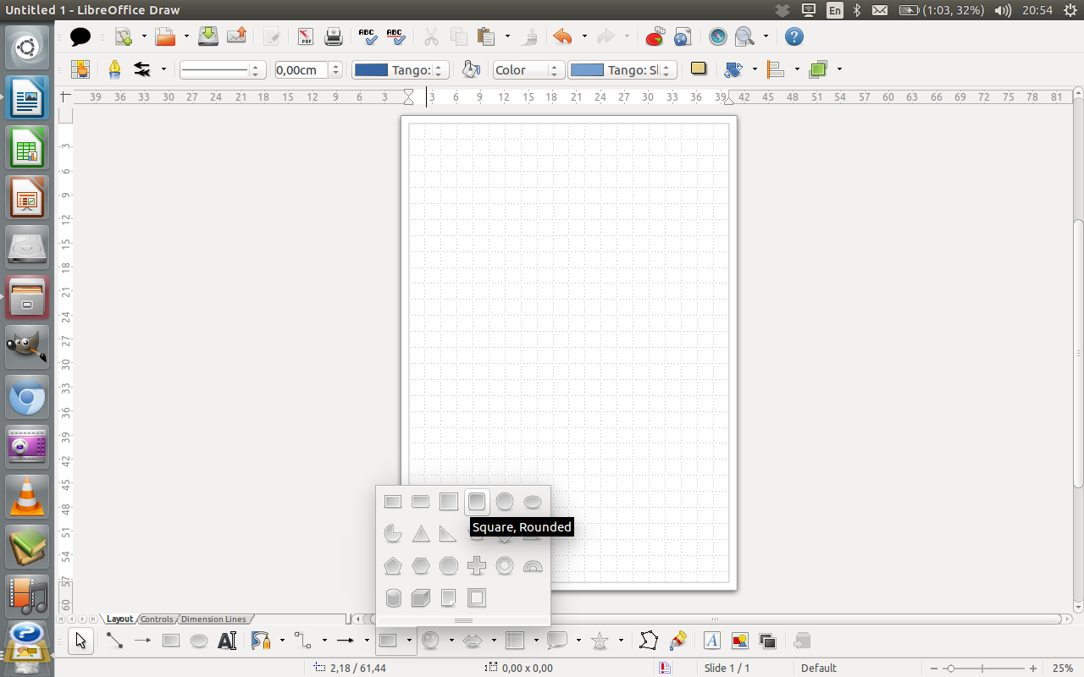Click the vertical scrollbar
The width and height of the screenshot is (1084, 677).
click(x=1078, y=354)
